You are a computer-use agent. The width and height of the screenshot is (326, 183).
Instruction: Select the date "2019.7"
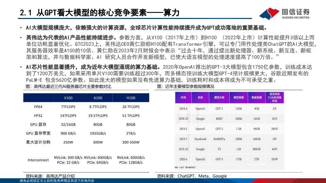[183, 139]
